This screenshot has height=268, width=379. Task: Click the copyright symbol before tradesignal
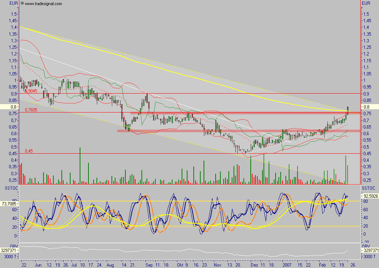pos(22,4)
